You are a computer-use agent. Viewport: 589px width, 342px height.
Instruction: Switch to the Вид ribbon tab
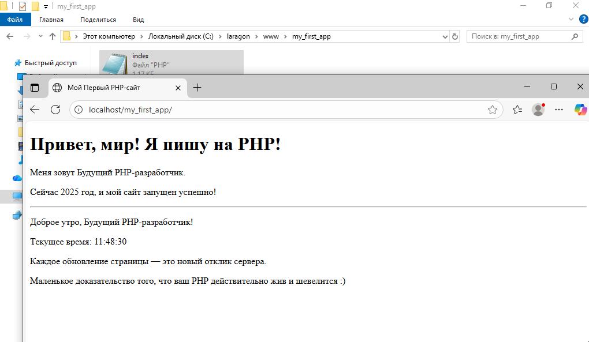point(137,19)
